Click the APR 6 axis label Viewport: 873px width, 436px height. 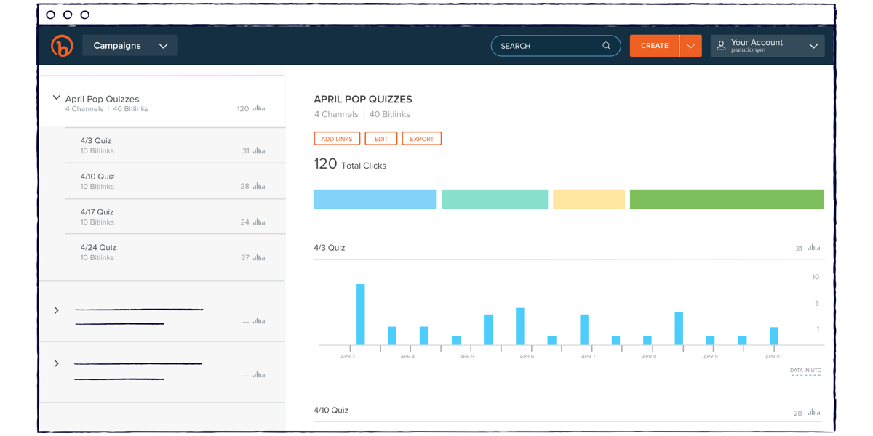click(x=527, y=357)
